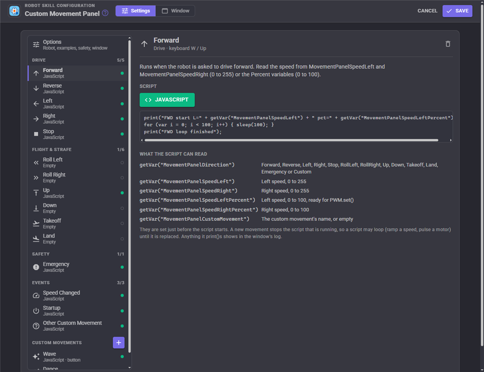
Task: Click getVar("MovementPanelSpeedRight") text
Action: 188,191
